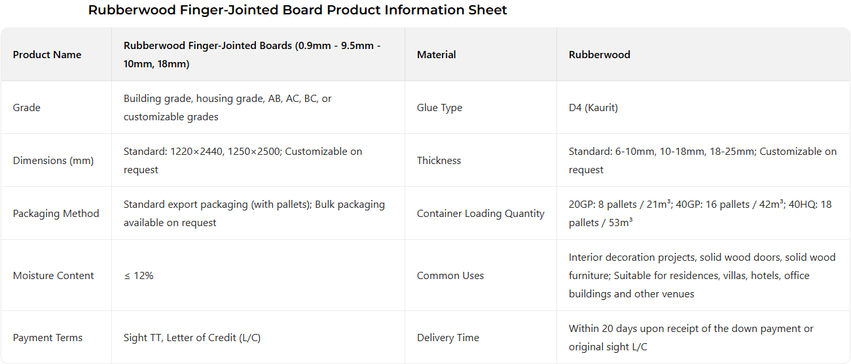Click the Sight TT, Letter of Credit cell

pyautogui.click(x=192, y=338)
